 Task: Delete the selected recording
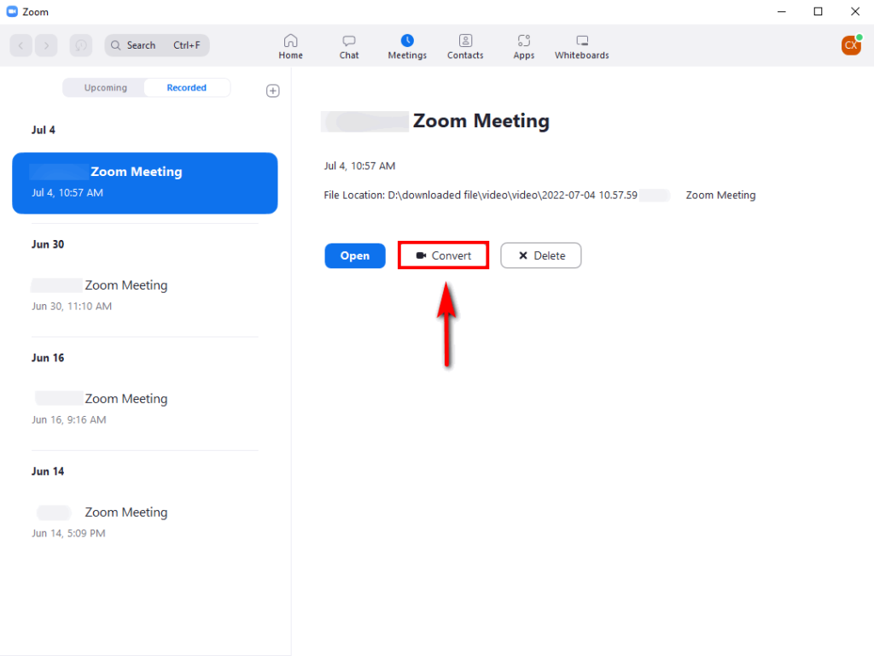[540, 255]
